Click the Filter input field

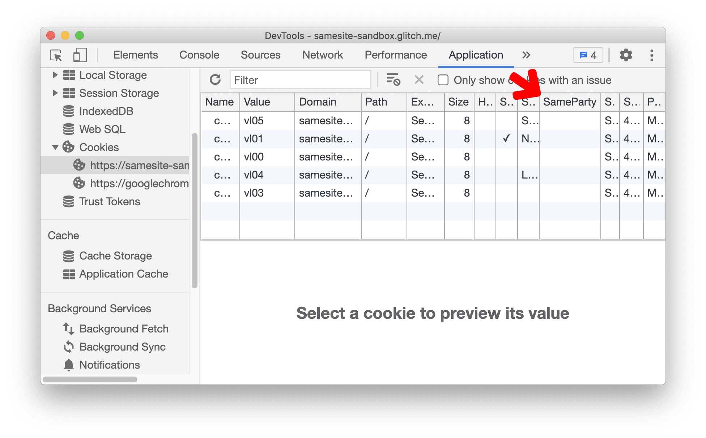(x=302, y=80)
